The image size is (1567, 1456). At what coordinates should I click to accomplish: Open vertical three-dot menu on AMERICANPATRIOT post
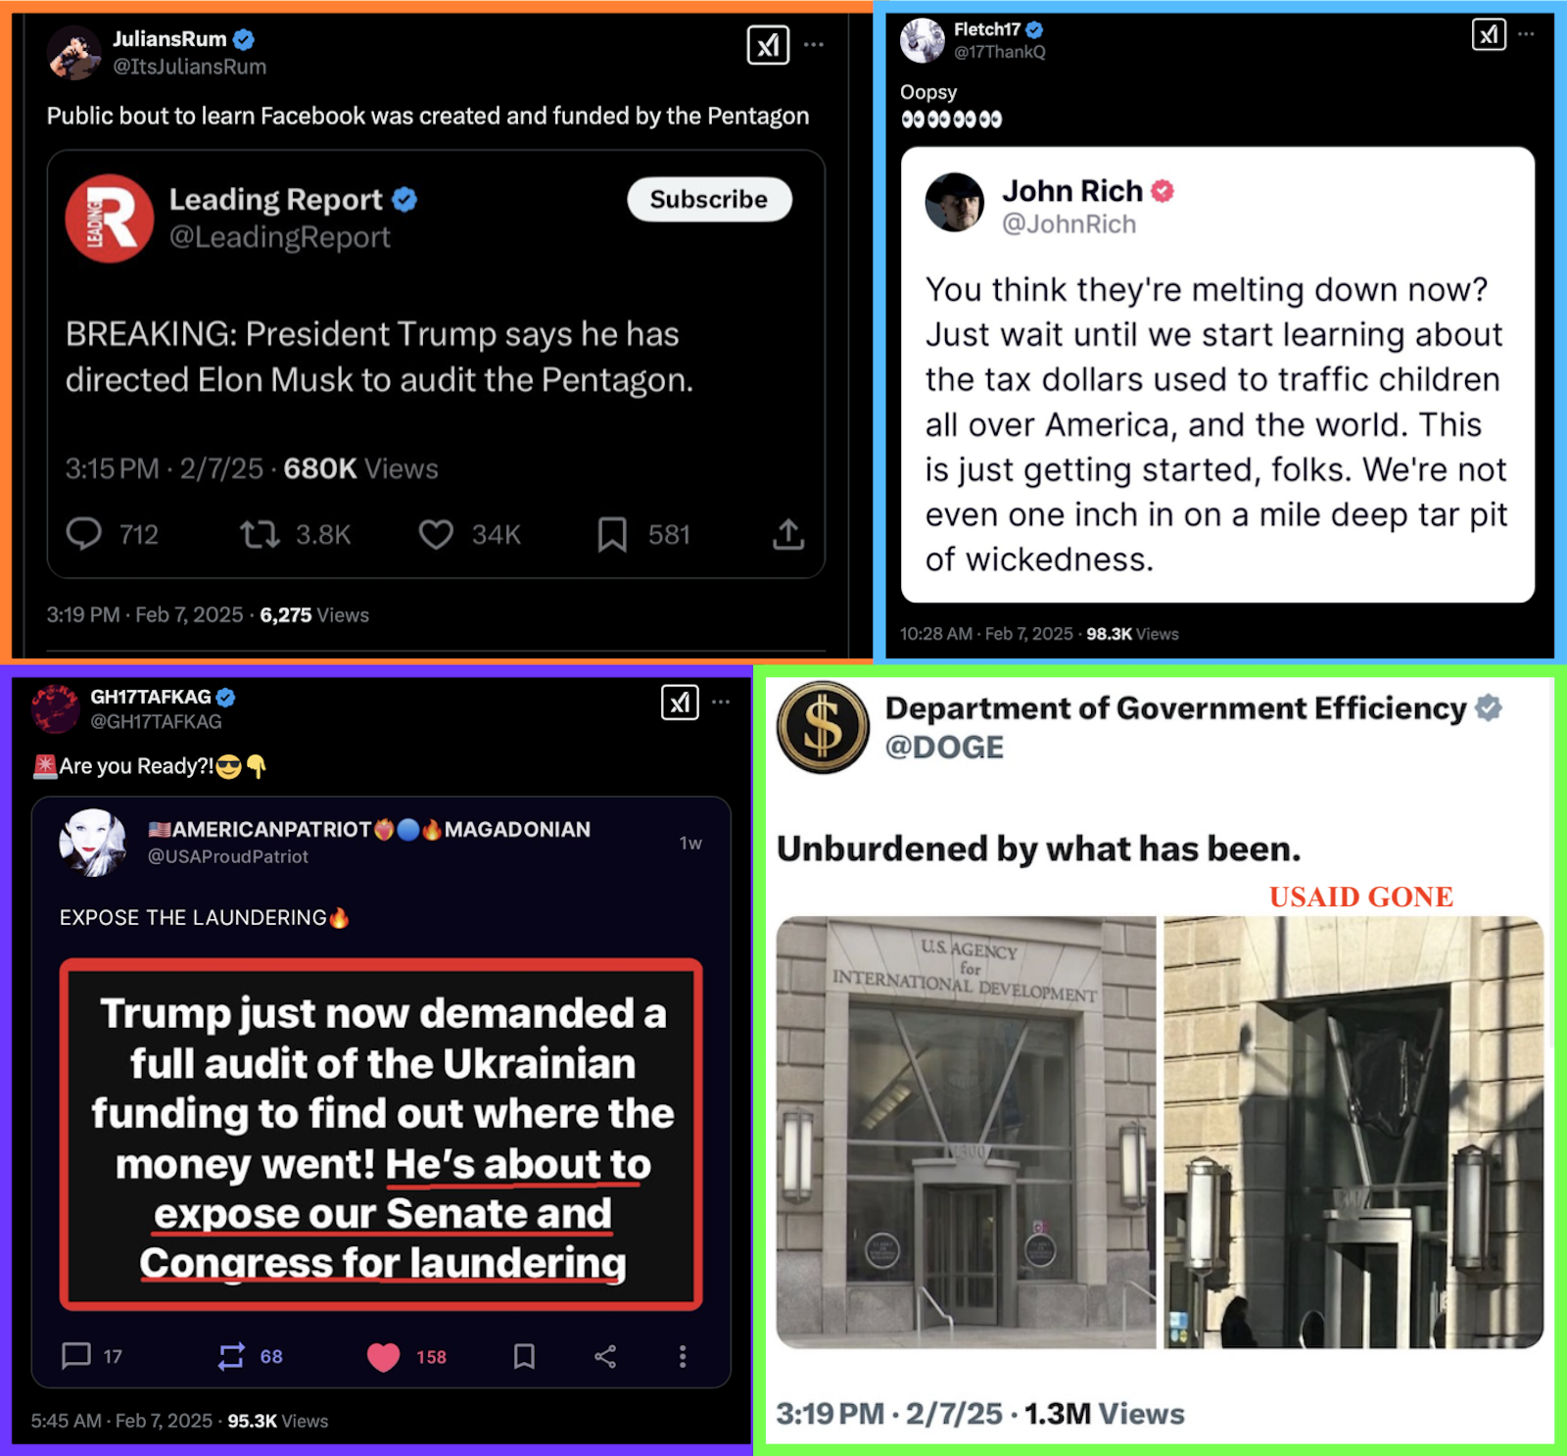pyautogui.click(x=683, y=1357)
